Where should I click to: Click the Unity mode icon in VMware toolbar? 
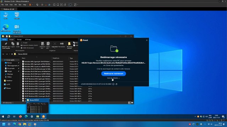click(65, 5)
